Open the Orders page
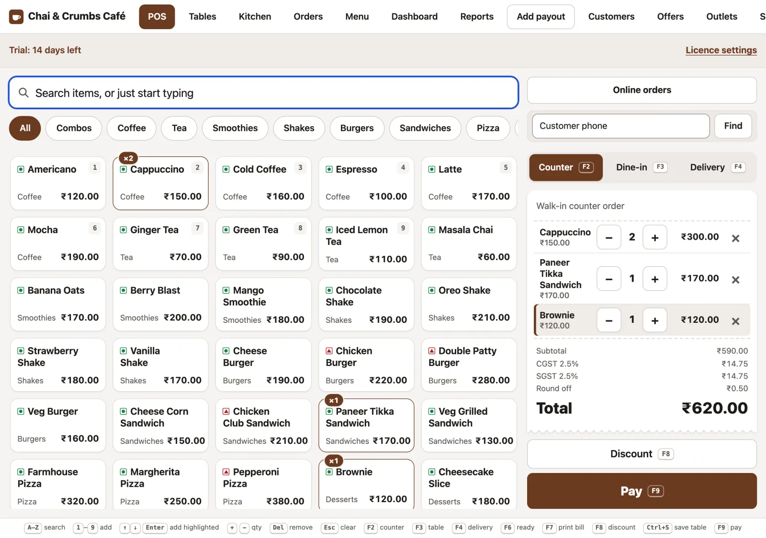 (308, 17)
